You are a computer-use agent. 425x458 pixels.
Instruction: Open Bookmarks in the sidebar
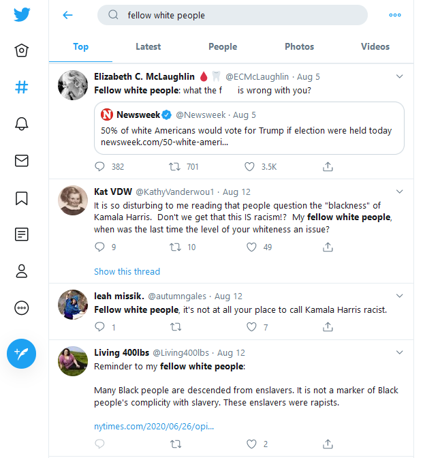[22, 198]
